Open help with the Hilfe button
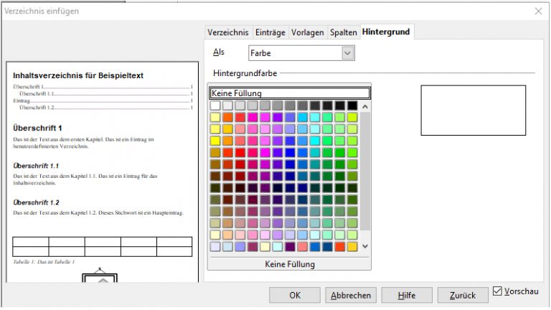This screenshot has width=551, height=310. point(407,295)
